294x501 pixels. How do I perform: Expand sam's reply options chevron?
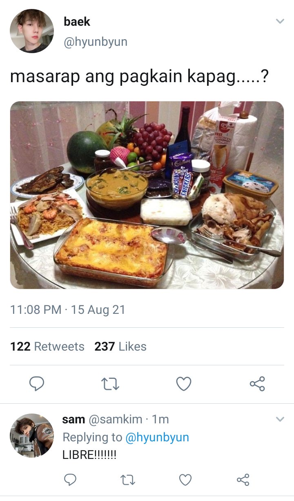click(280, 419)
